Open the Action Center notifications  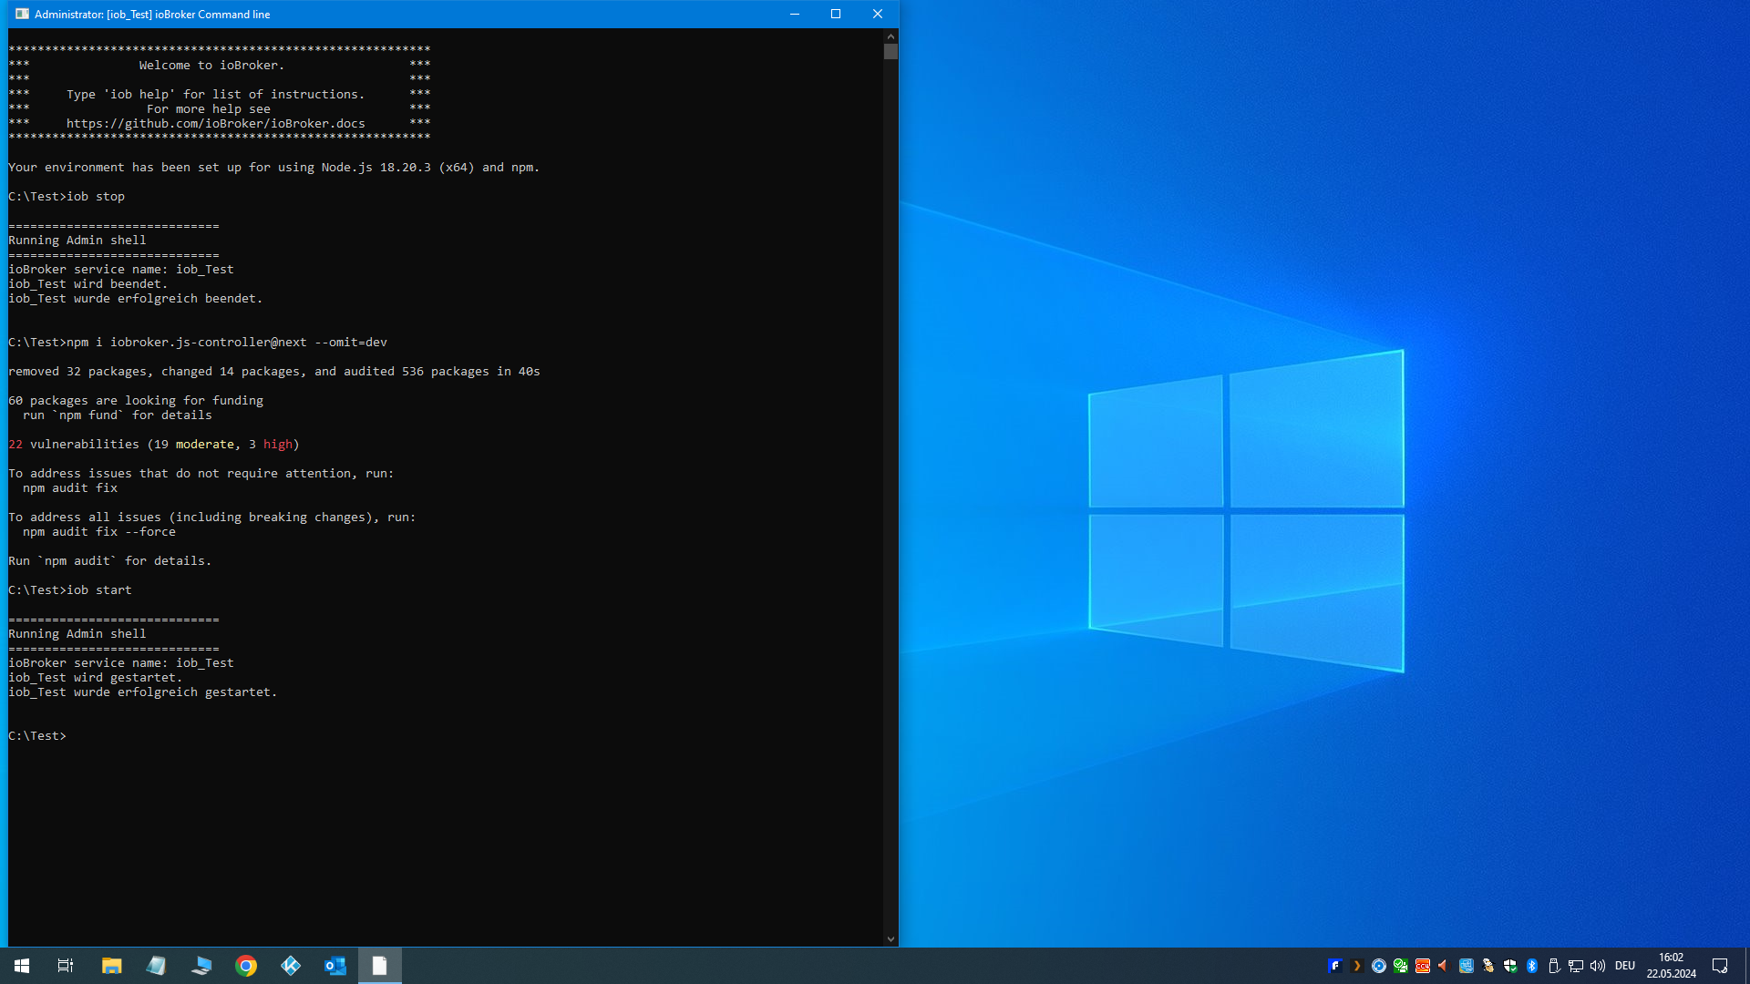1720,966
